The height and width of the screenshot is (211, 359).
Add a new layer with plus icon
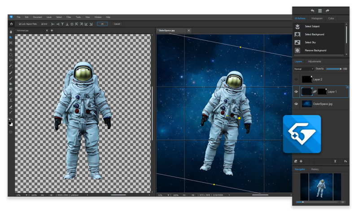(x=301, y=161)
